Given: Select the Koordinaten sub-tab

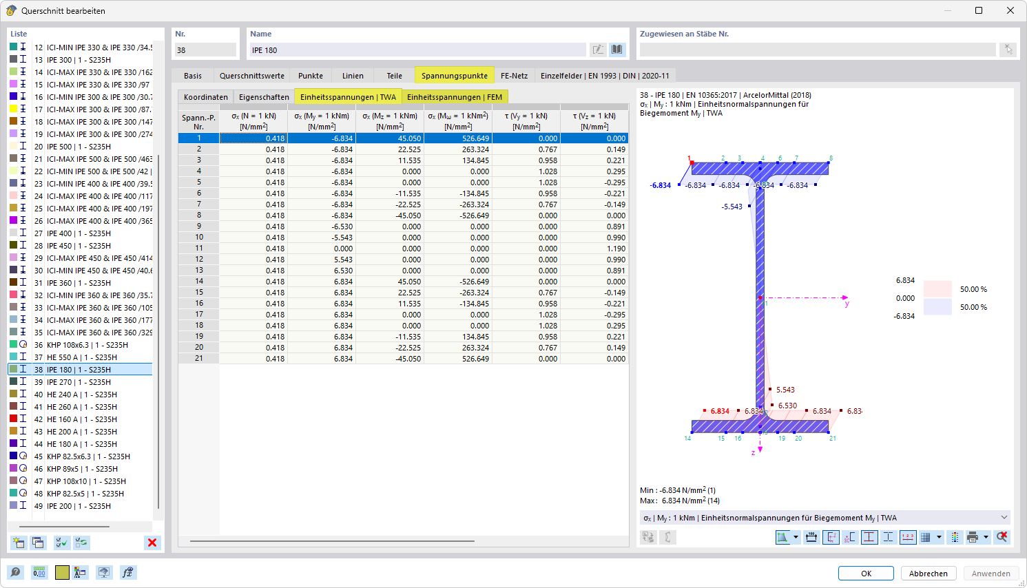Looking at the screenshot, I should (205, 97).
